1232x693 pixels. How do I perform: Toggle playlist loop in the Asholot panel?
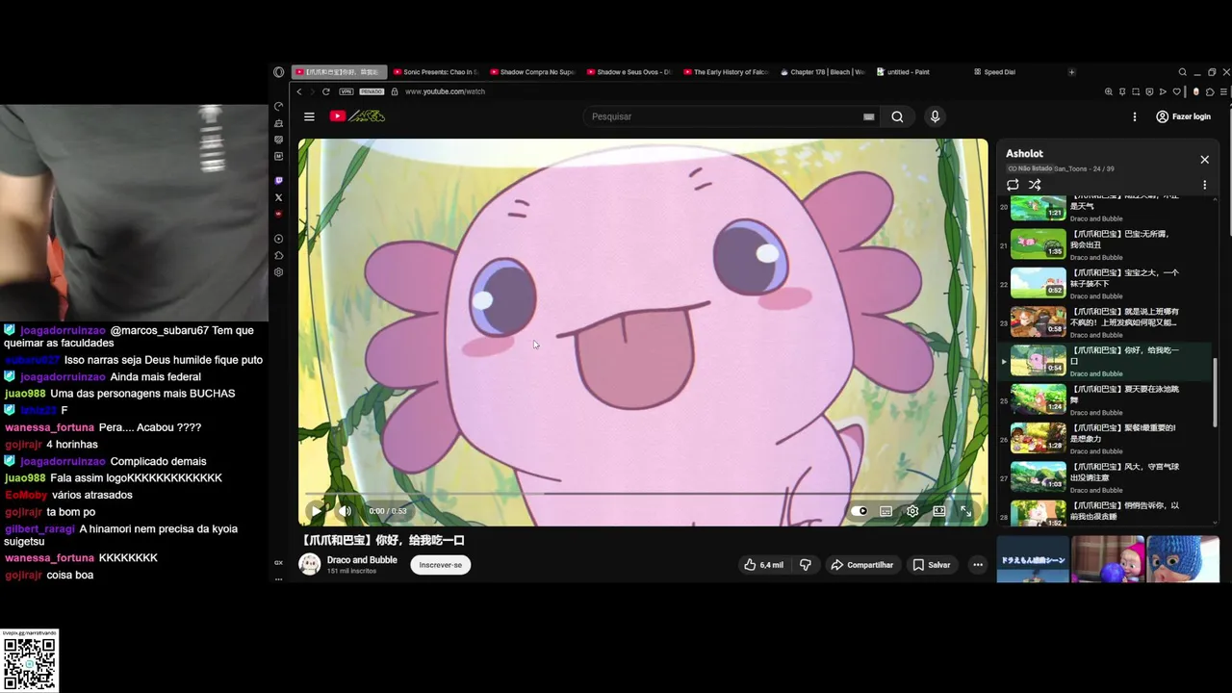[x=1013, y=185]
